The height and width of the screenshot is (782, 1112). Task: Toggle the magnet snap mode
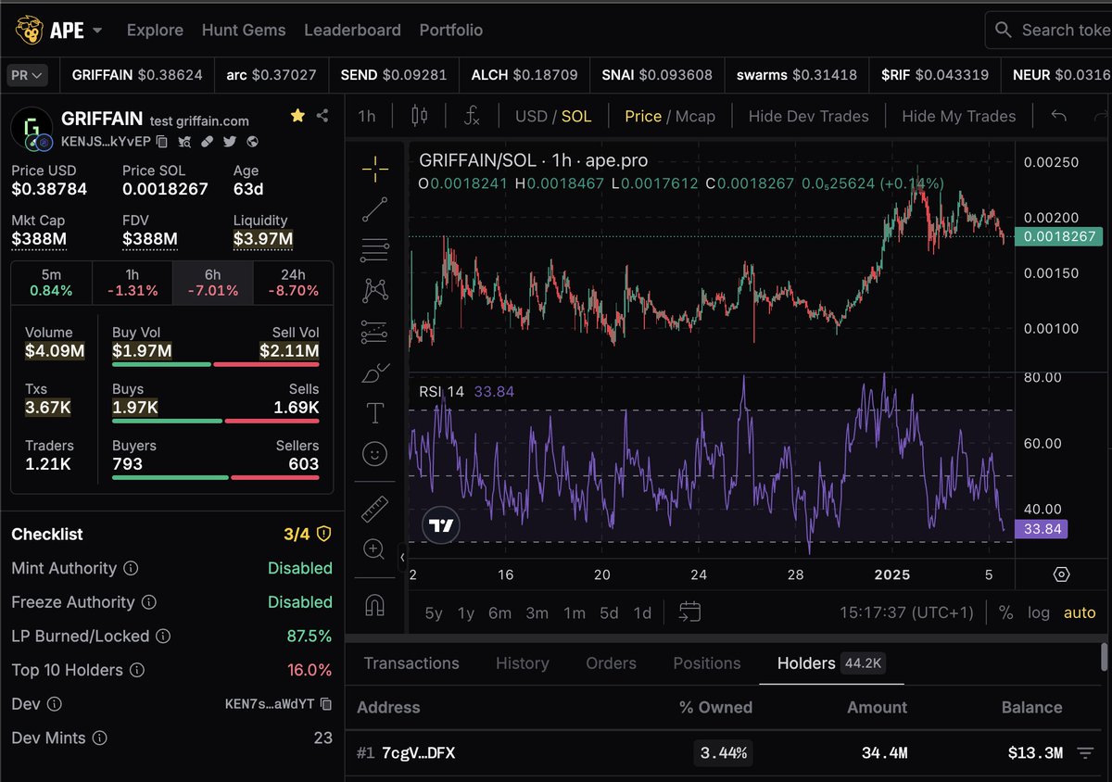pos(374,604)
